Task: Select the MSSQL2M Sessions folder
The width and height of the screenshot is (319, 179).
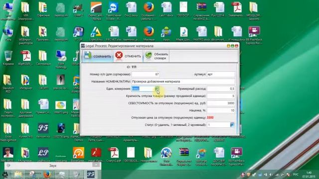Action: click(x=254, y=10)
